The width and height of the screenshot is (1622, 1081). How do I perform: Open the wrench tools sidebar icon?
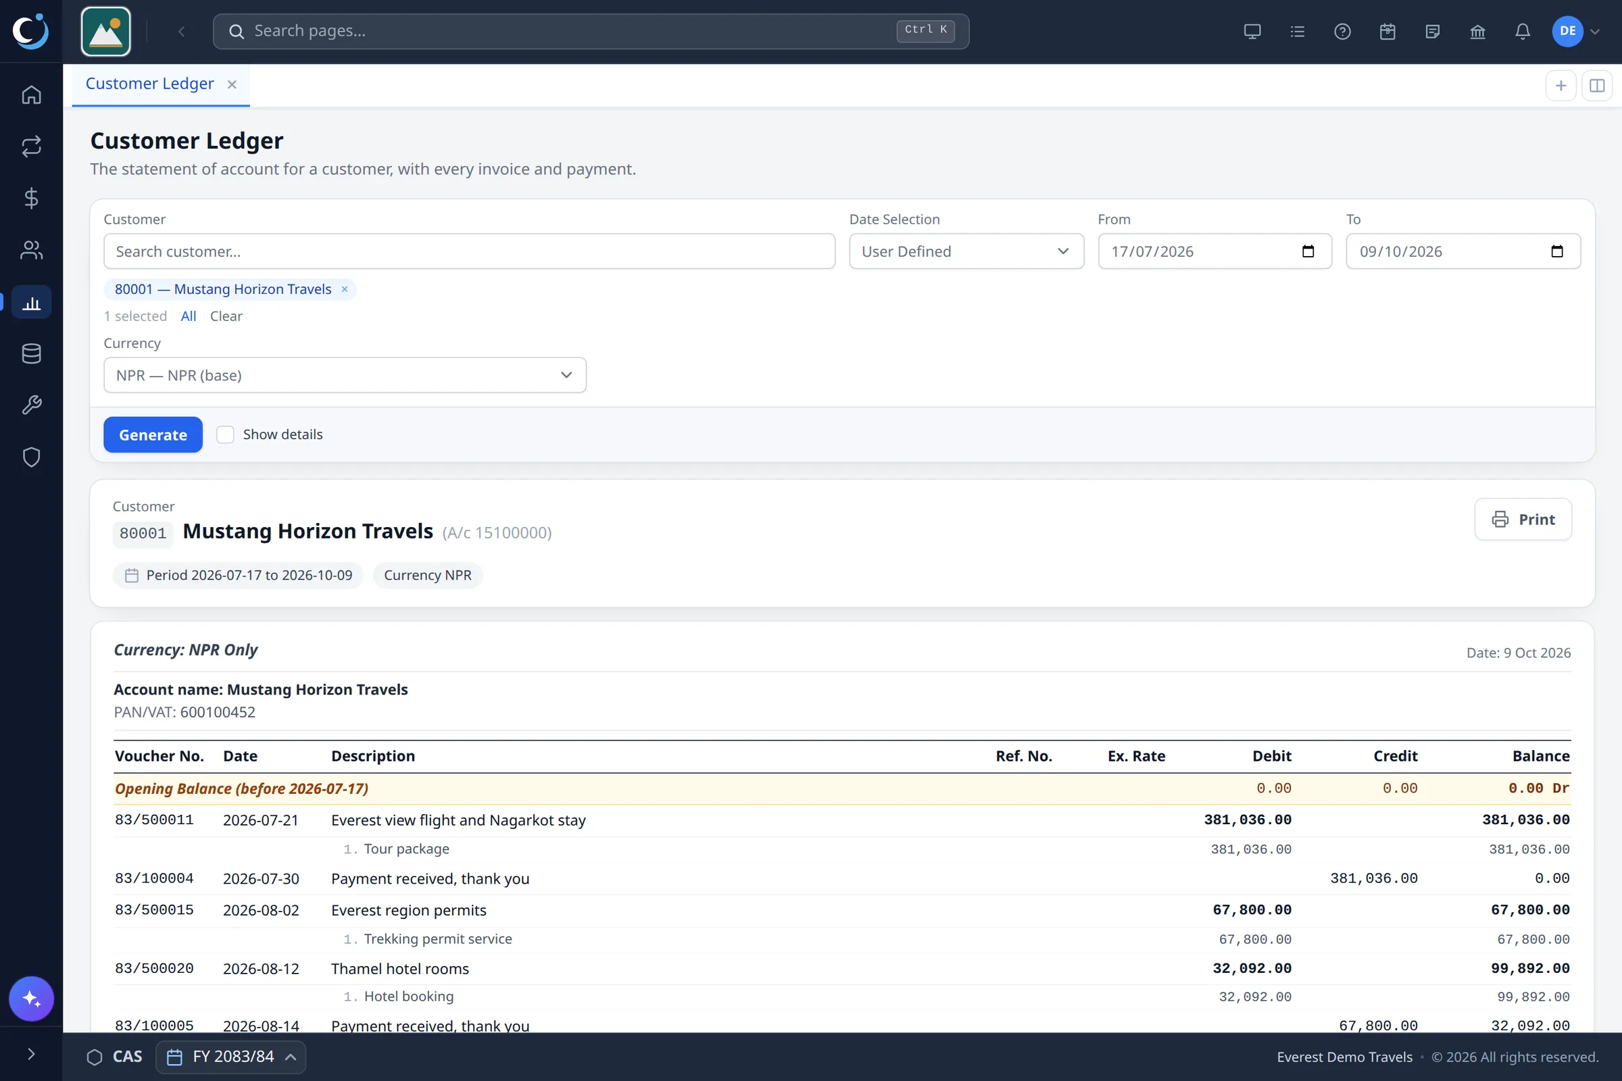31,405
